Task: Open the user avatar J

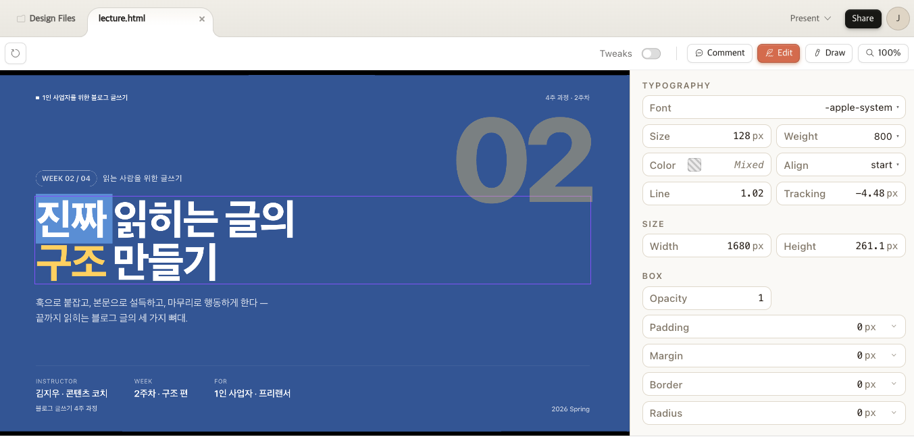Action: coord(898,19)
